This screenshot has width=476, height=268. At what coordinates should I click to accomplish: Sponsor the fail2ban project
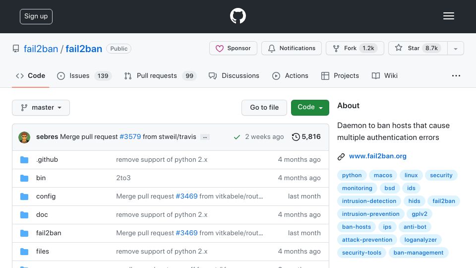point(233,48)
